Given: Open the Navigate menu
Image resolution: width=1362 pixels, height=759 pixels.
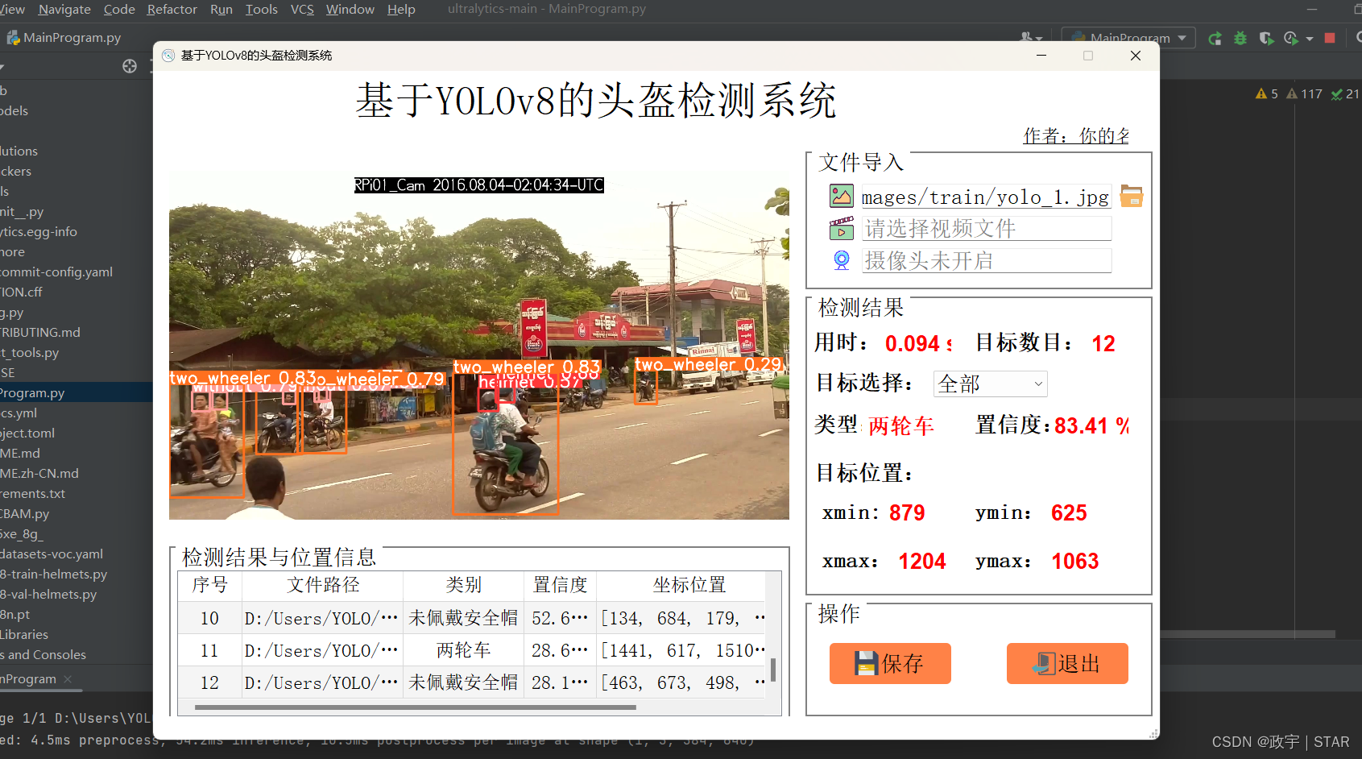Looking at the screenshot, I should [64, 9].
